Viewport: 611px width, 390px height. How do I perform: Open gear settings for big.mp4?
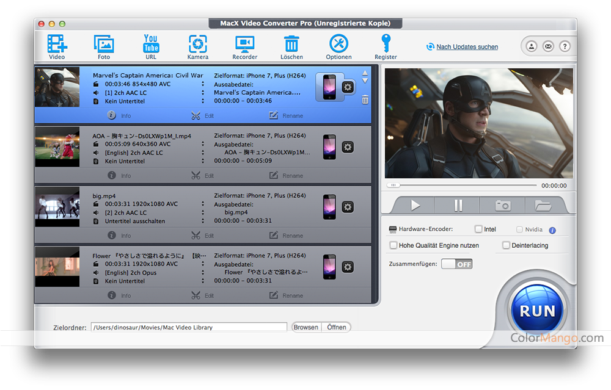point(348,207)
